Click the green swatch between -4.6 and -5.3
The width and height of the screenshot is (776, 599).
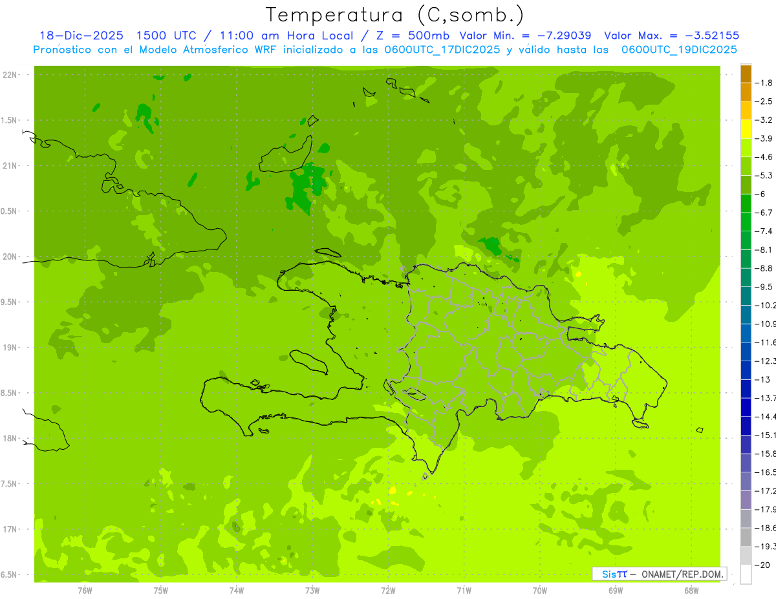(x=746, y=166)
